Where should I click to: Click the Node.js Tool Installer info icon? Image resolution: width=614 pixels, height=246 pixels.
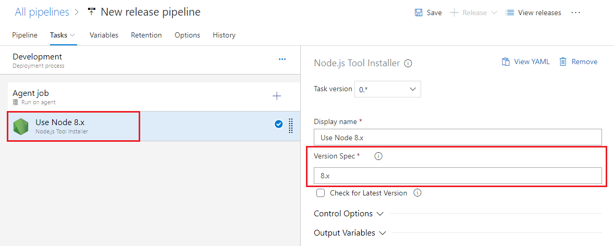(x=408, y=63)
